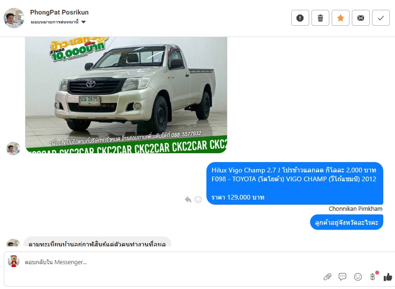Viewport: 395px width, 289px height.
Task: Click page avatar beside reply box
Action: 13,261
